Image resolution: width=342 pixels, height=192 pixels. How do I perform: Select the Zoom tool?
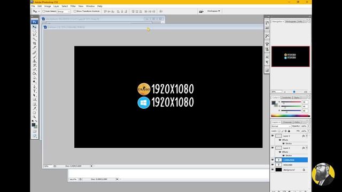[x=34, y=117]
